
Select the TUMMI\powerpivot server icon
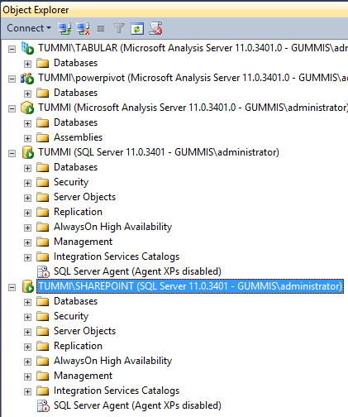tap(27, 78)
